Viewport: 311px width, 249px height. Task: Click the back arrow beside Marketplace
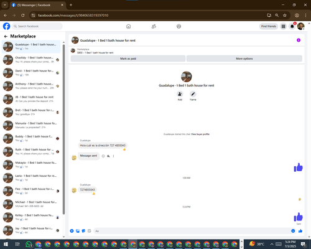6,36
